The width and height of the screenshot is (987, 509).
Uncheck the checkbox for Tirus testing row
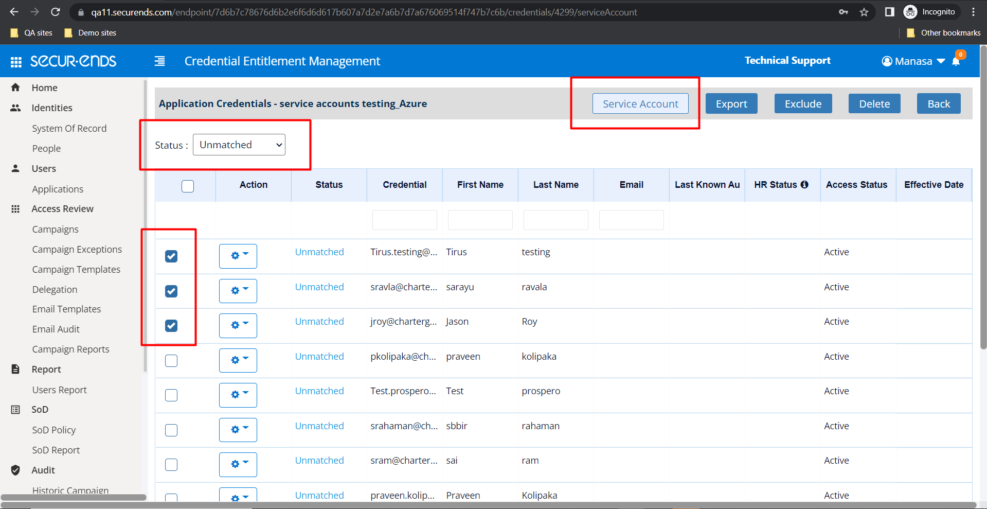[171, 256]
